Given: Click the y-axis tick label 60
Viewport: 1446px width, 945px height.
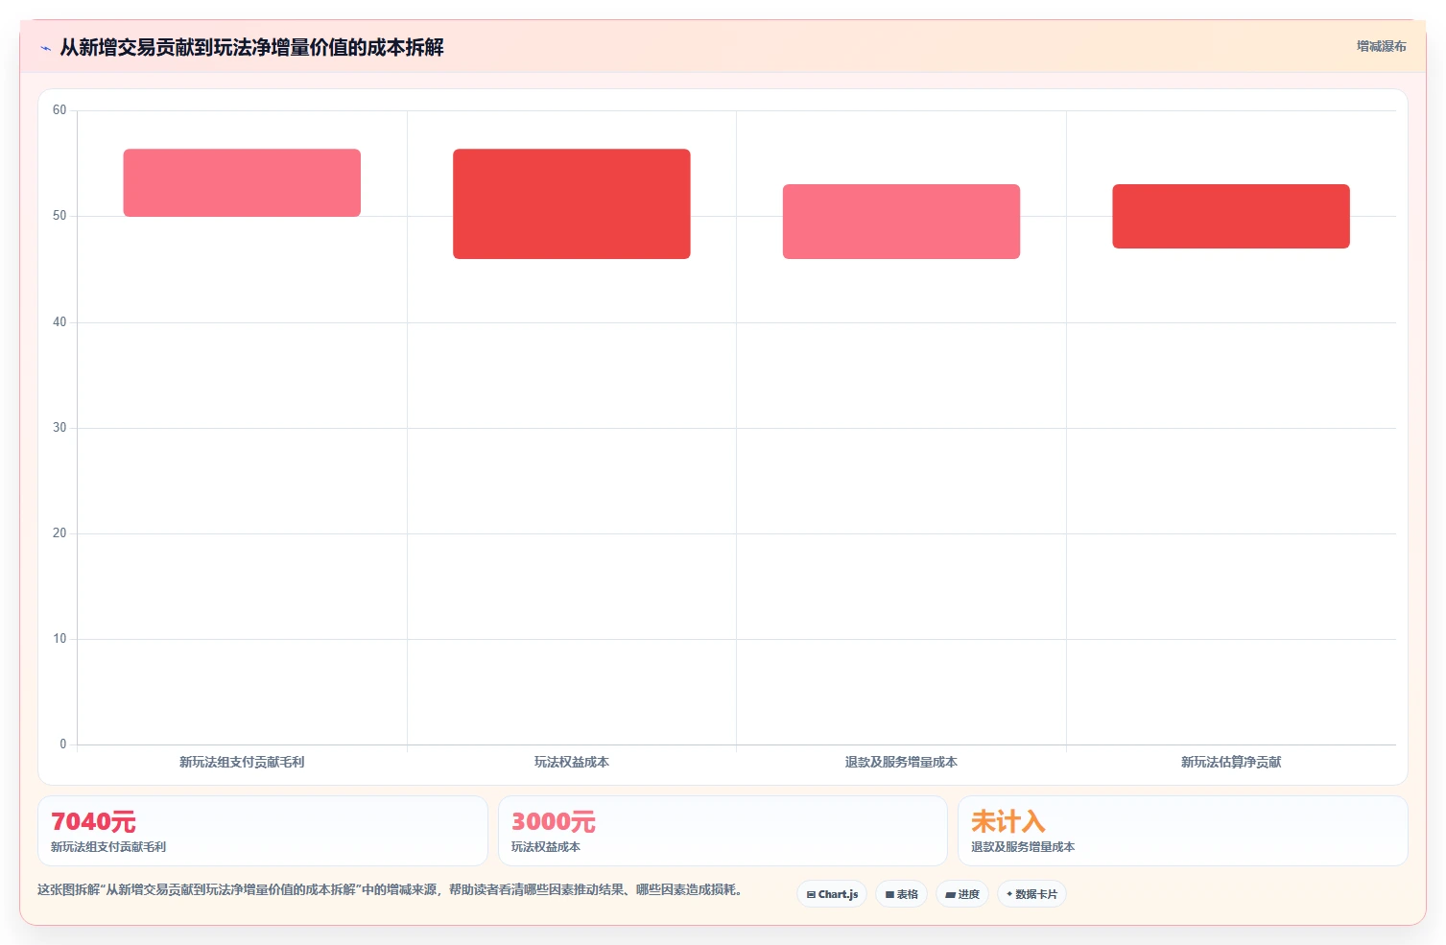Looking at the screenshot, I should coord(59,110).
